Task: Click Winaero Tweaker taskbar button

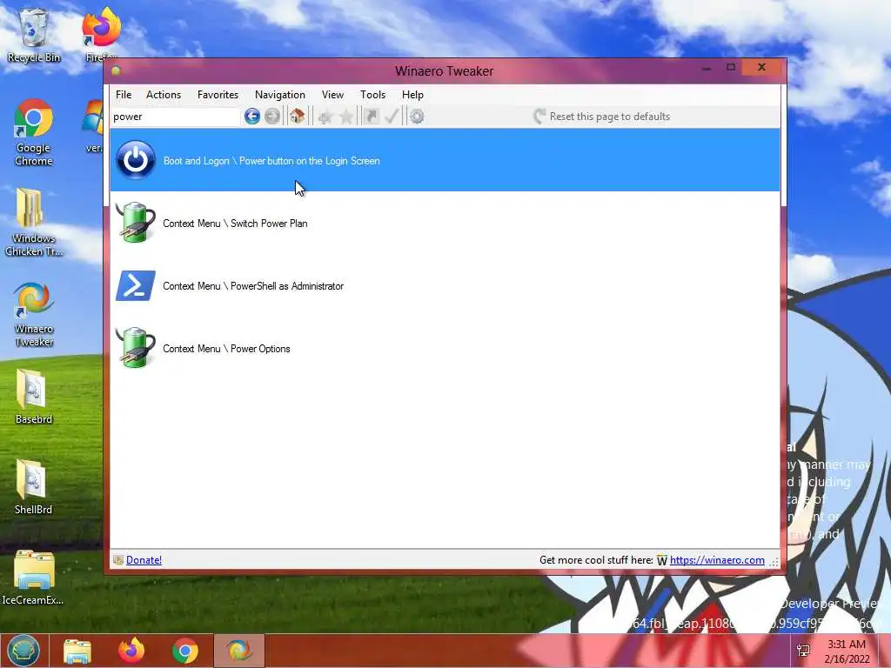Action: (239, 651)
